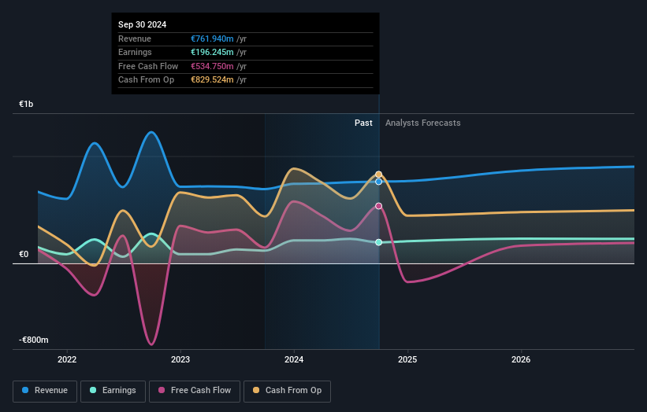Select the 2024 x-axis label
The image size is (647, 412).
point(294,359)
